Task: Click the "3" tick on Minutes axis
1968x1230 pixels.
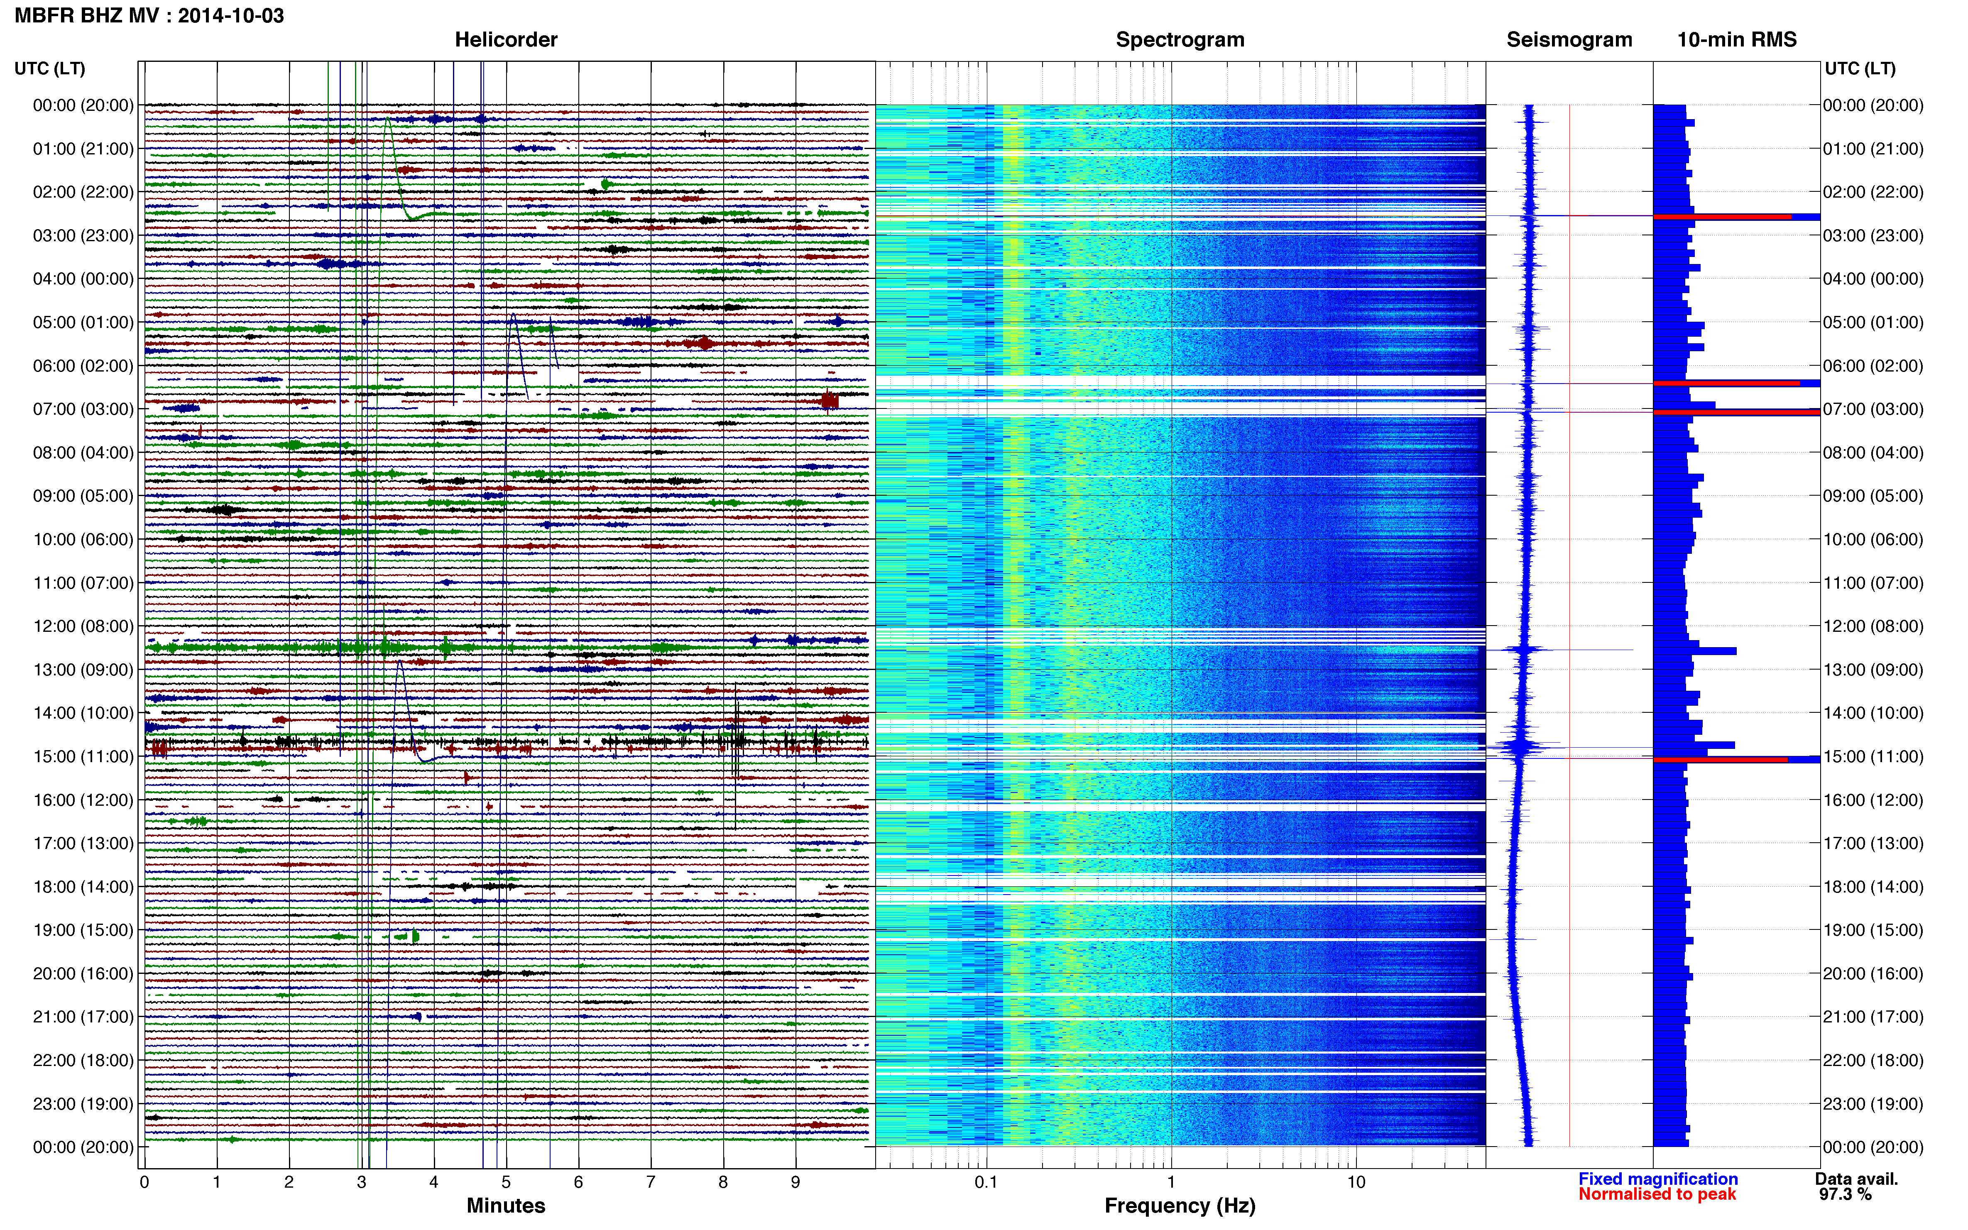Action: [x=361, y=1182]
